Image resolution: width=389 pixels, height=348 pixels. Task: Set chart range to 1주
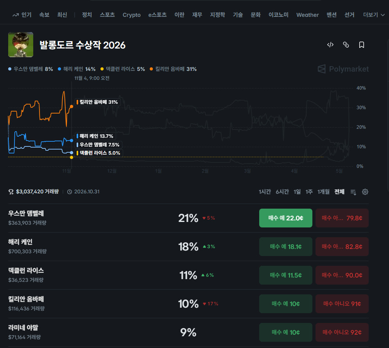(309, 192)
